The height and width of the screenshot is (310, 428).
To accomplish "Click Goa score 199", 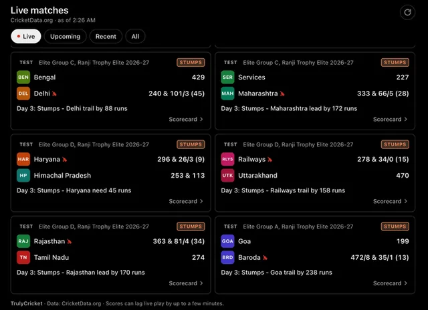I will (x=403, y=241).
